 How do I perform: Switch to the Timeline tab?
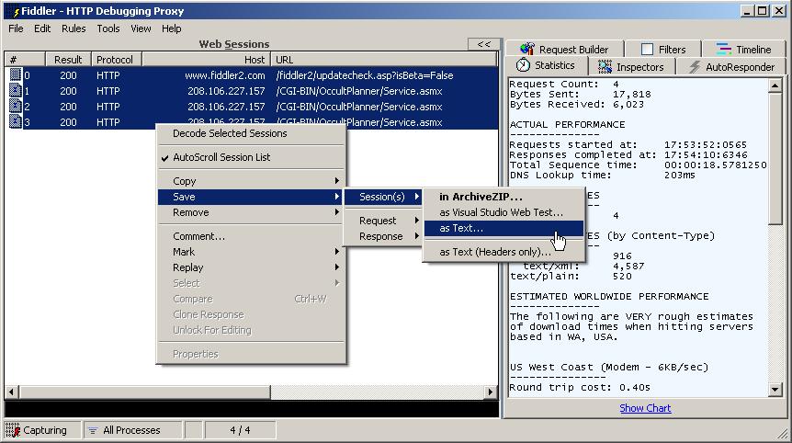point(743,49)
